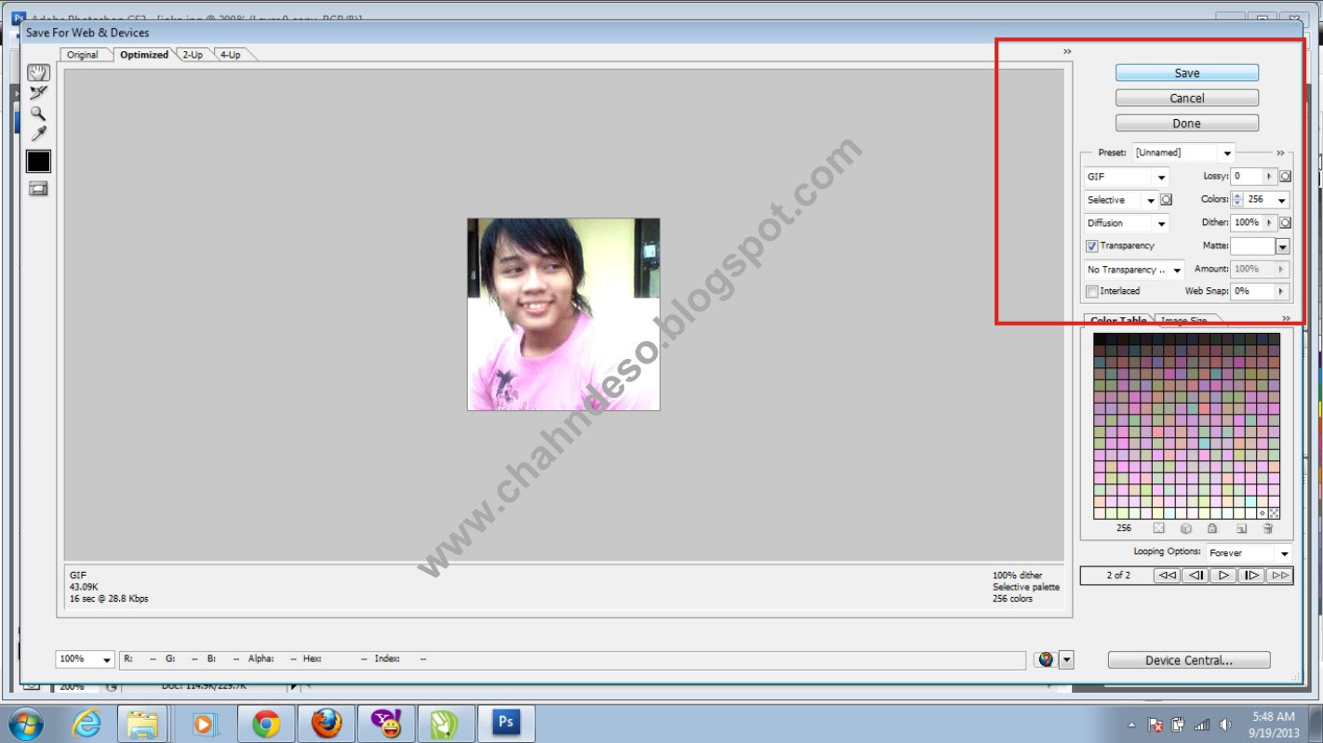Switch to the 4-Up tab
The height and width of the screenshot is (743, 1323).
coord(230,55)
